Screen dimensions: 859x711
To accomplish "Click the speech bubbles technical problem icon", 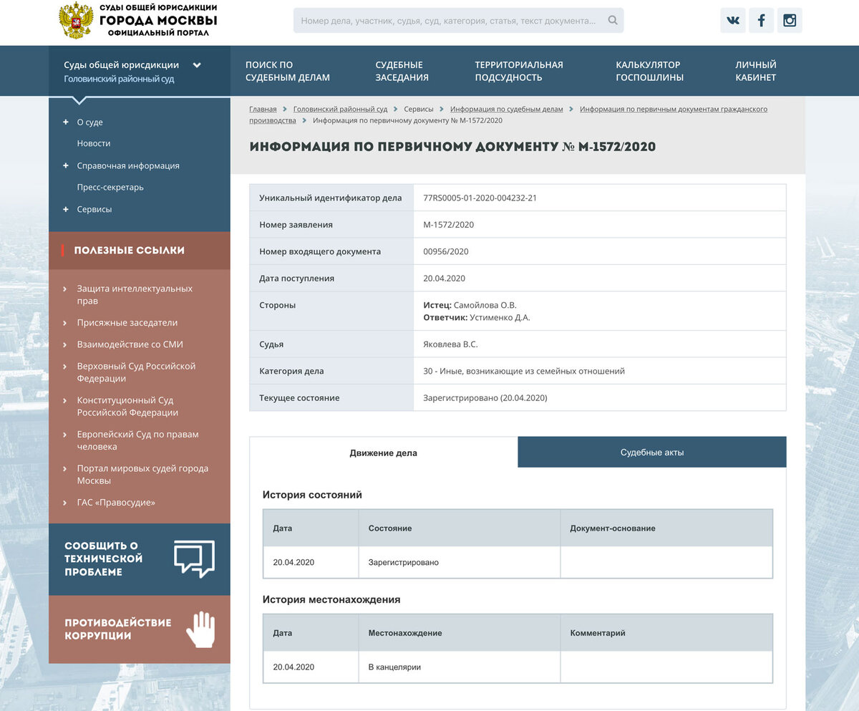I will pyautogui.click(x=195, y=558).
